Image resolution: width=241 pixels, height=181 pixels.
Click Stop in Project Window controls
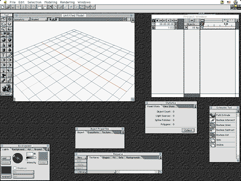tap(157, 20)
